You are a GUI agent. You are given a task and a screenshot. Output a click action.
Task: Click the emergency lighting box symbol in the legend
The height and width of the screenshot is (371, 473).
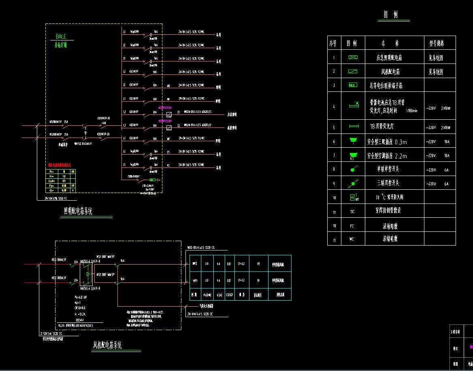coord(353,57)
